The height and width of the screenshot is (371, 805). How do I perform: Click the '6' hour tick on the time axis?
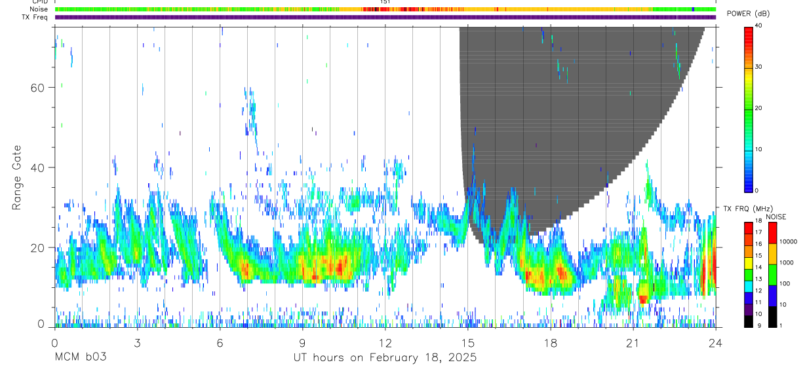(220, 342)
